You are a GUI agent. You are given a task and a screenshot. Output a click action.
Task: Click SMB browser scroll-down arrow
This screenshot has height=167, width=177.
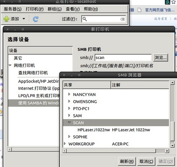172,146
